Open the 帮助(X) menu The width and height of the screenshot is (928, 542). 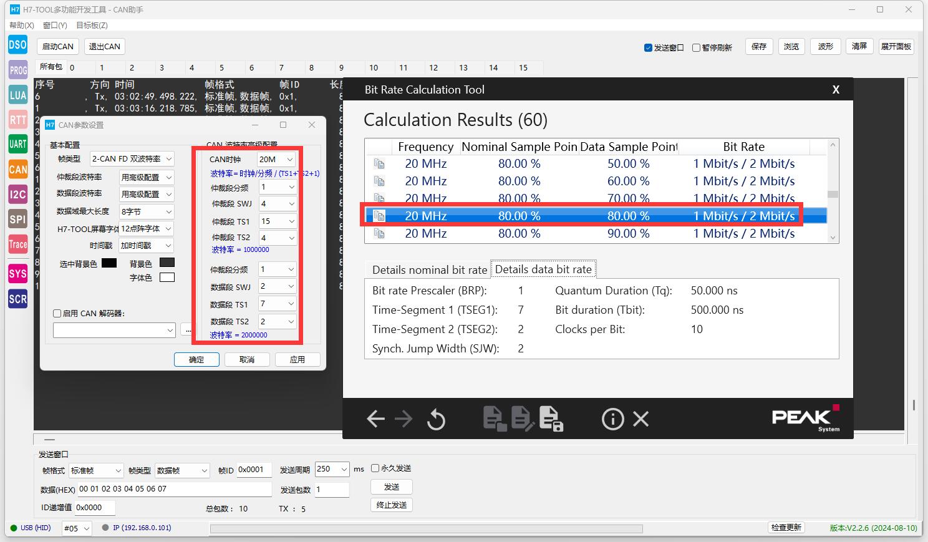22,25
